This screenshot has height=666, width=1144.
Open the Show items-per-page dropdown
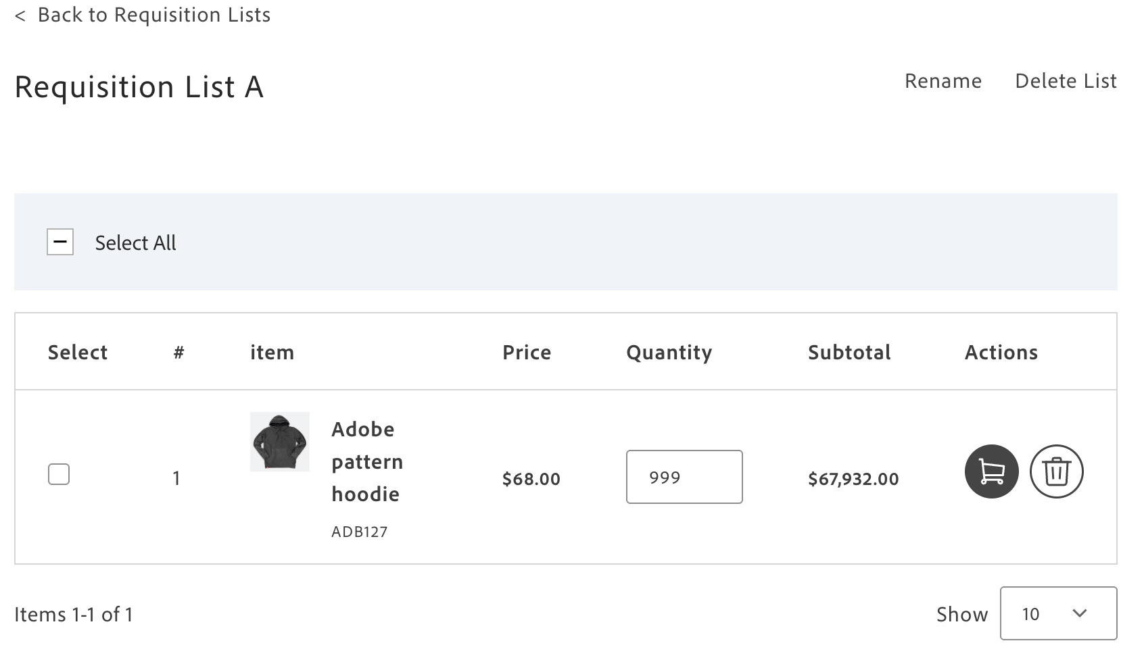click(1057, 613)
